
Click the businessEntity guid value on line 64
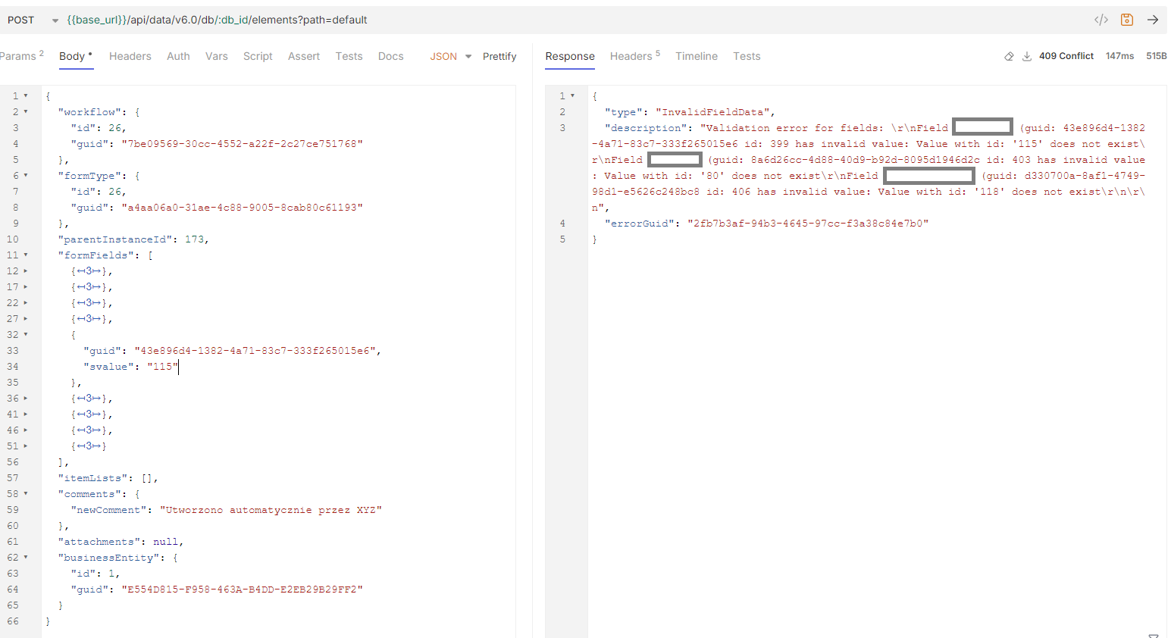(242, 589)
